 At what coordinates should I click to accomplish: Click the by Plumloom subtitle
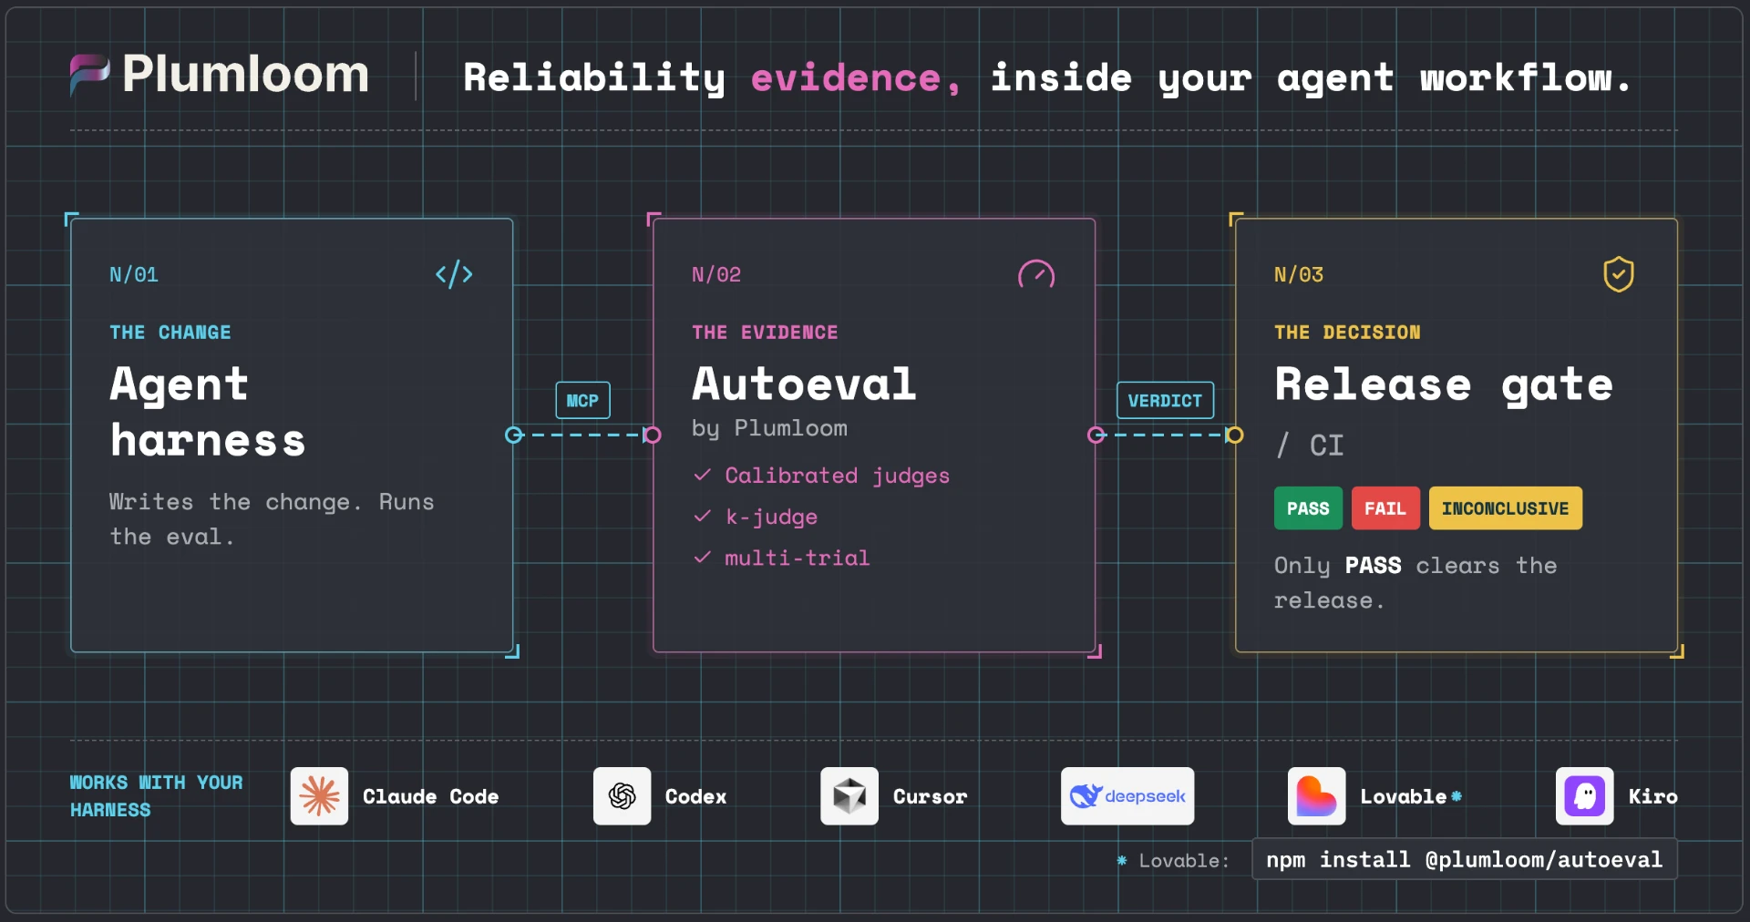(x=769, y=428)
